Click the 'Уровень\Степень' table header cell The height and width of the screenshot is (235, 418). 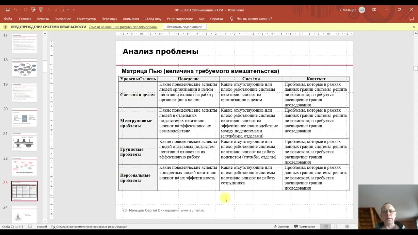138,79
